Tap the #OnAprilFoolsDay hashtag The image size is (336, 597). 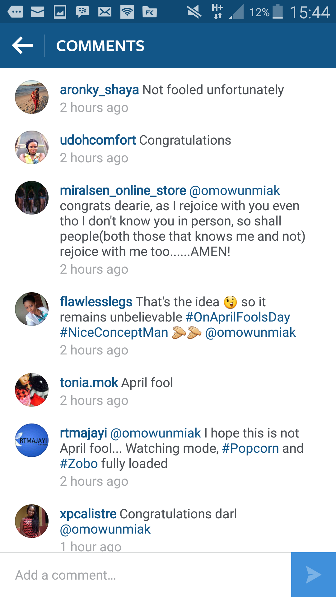tap(238, 317)
